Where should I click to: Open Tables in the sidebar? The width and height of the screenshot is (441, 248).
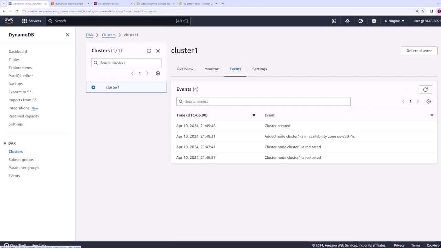click(x=14, y=60)
